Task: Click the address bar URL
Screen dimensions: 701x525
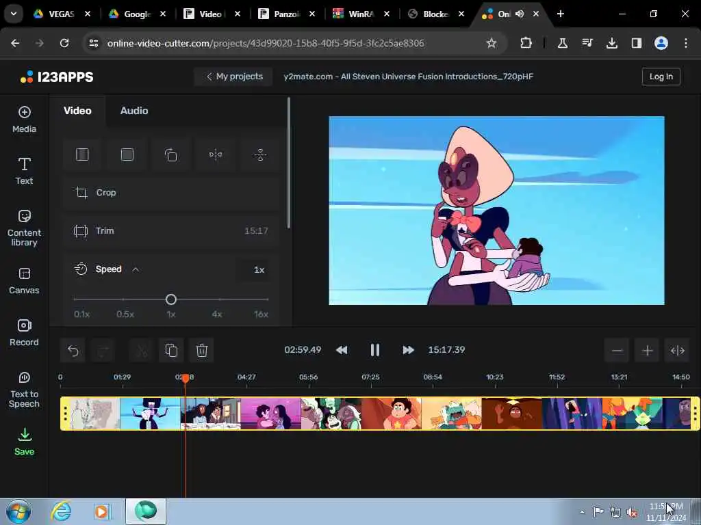Action: [x=266, y=43]
